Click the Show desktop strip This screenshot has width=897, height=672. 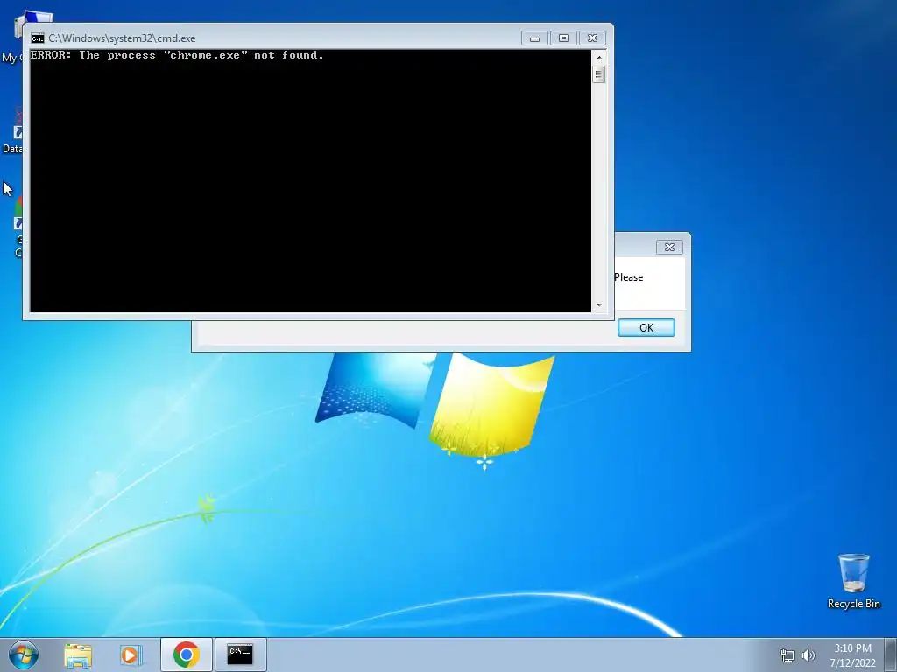(x=891, y=654)
